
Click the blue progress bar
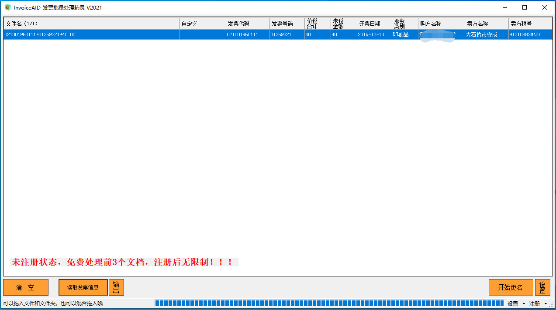click(329, 303)
